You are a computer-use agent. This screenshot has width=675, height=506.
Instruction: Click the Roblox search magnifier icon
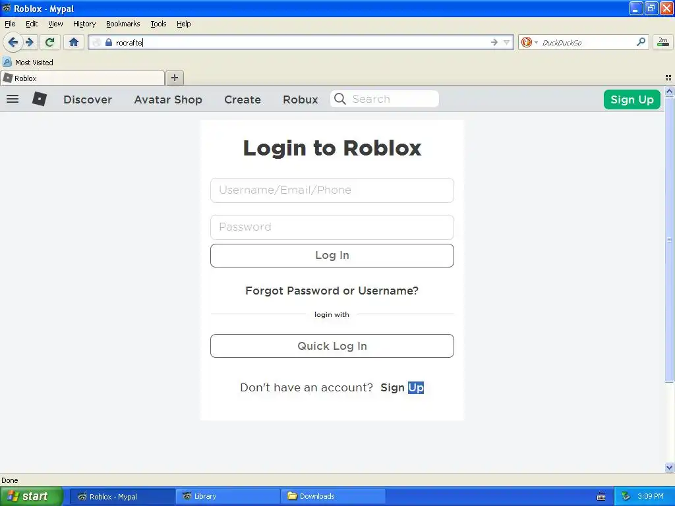point(339,99)
